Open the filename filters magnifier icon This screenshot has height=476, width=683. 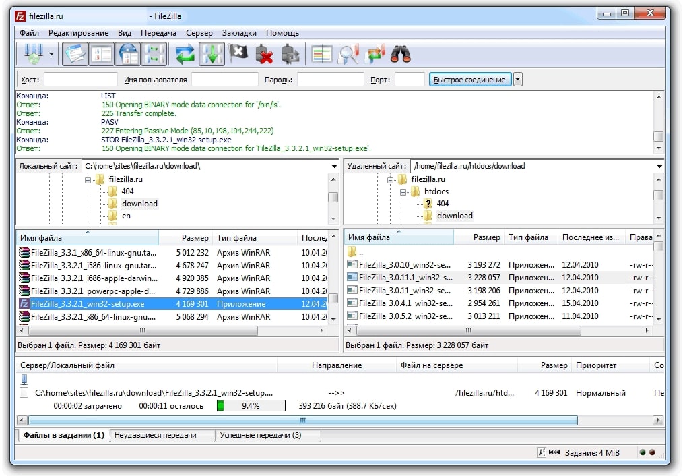tap(349, 55)
